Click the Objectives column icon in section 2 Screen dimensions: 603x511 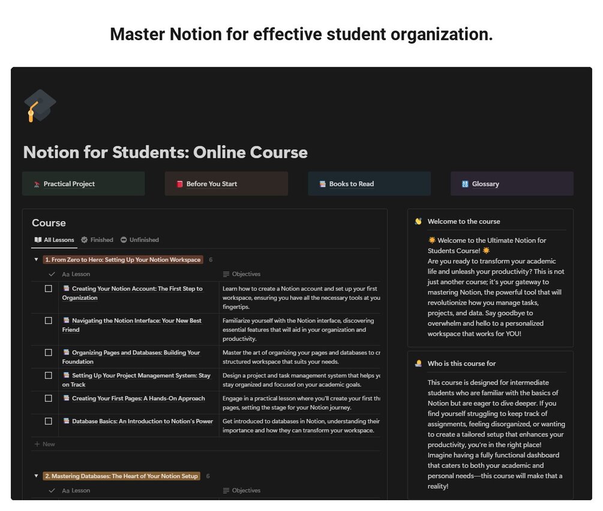pos(226,490)
